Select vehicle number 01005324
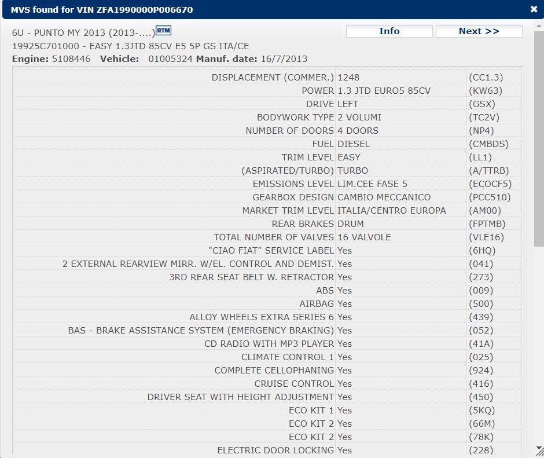Viewport: 544px width, 458px height. click(x=170, y=59)
